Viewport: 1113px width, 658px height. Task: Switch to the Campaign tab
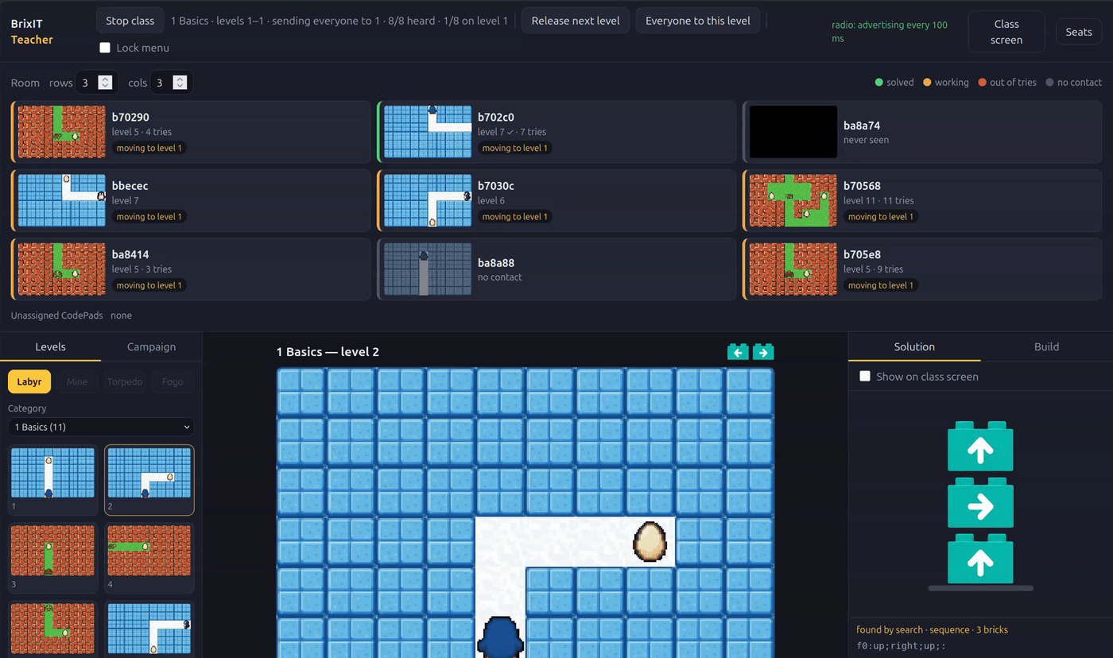[151, 346]
